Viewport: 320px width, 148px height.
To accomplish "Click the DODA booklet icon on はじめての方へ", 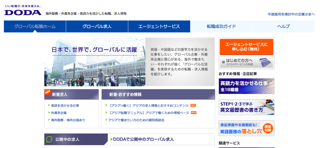I will click(x=266, y=62).
